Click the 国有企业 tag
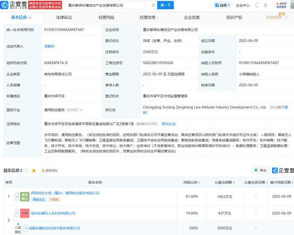Image resolution: width=294 pixels, height=235 pixels. point(39,199)
